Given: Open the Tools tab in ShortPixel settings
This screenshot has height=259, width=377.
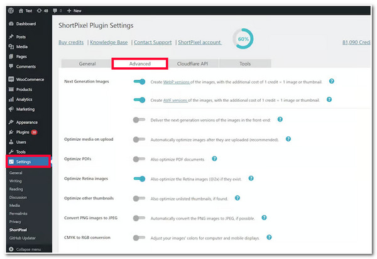Looking at the screenshot, I should click(x=245, y=63).
